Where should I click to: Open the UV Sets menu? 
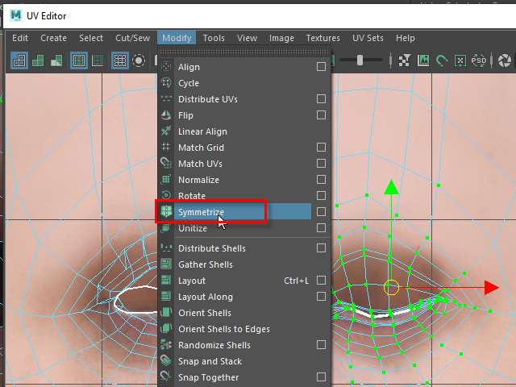(368, 38)
